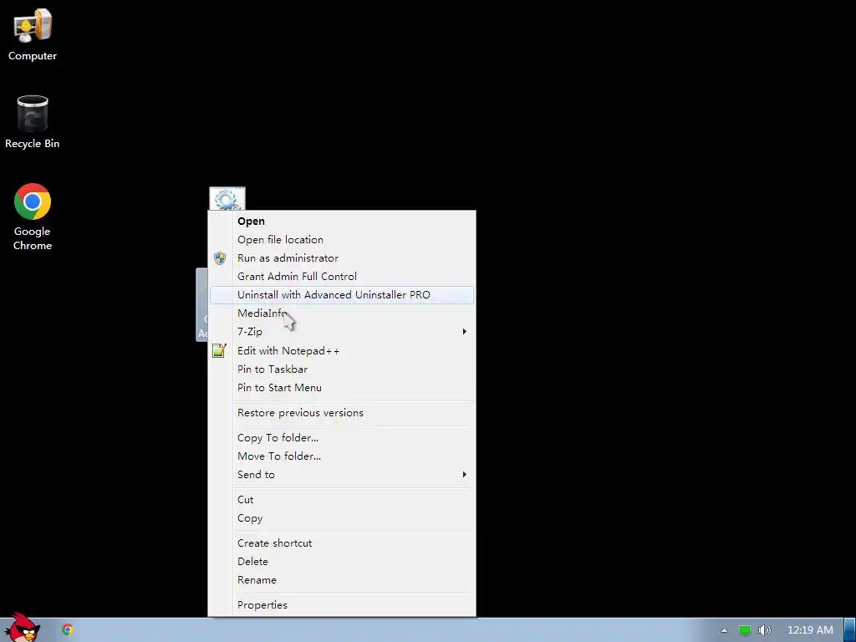The height and width of the screenshot is (642, 856).
Task: Choose Copy from the context menu
Action: tap(342, 518)
